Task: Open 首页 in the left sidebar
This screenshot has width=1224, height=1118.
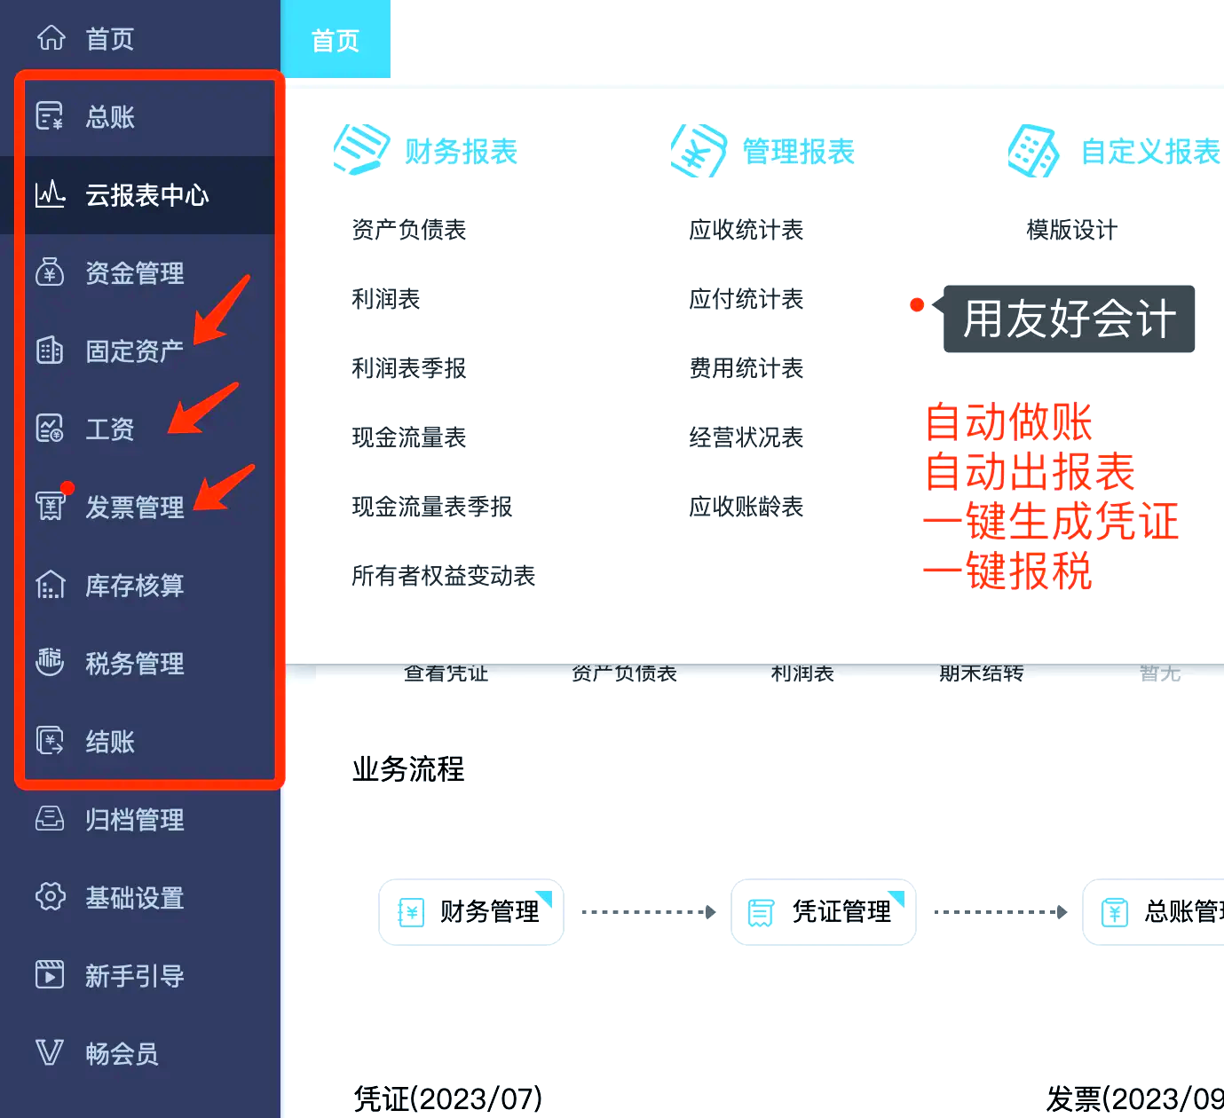Action: [x=140, y=38]
